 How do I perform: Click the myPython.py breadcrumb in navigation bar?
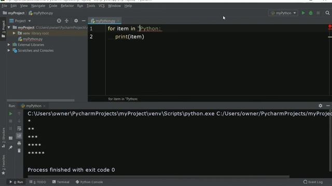tap(41, 13)
